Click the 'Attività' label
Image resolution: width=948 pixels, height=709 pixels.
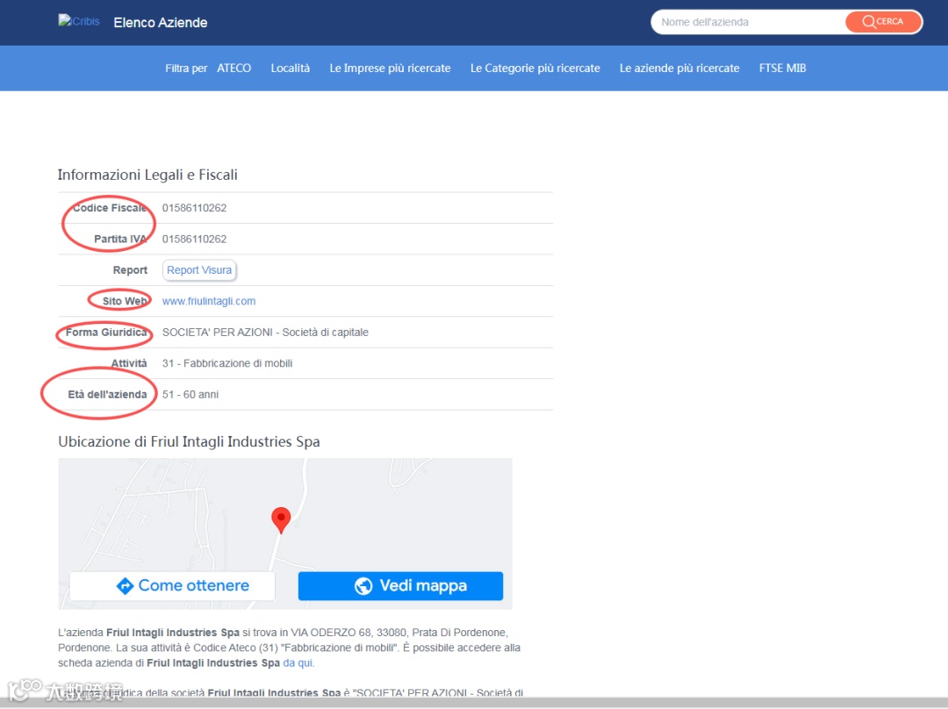129,363
